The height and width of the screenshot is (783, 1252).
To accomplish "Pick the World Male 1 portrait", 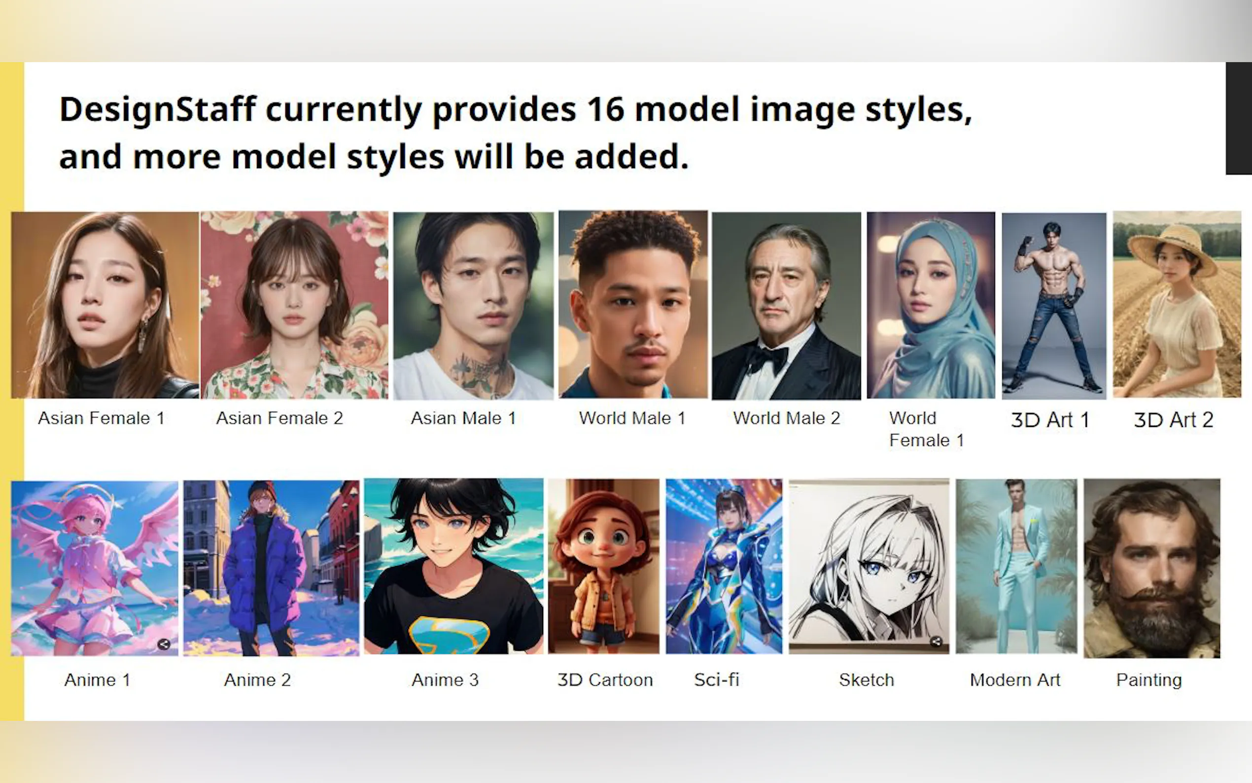I will [x=632, y=305].
